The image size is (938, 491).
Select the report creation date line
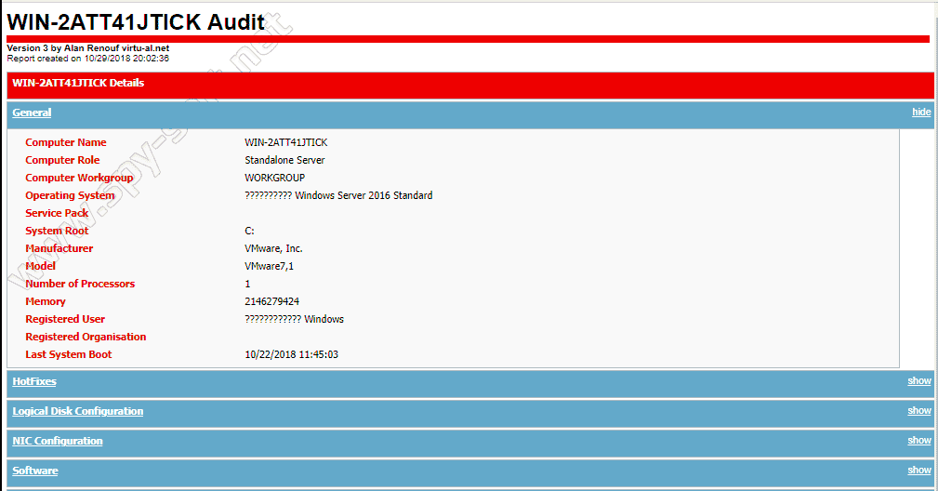pyautogui.click(x=88, y=59)
